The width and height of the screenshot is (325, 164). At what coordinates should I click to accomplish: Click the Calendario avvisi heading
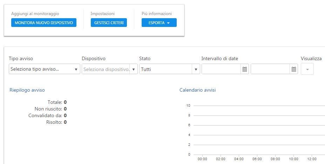(x=197, y=90)
